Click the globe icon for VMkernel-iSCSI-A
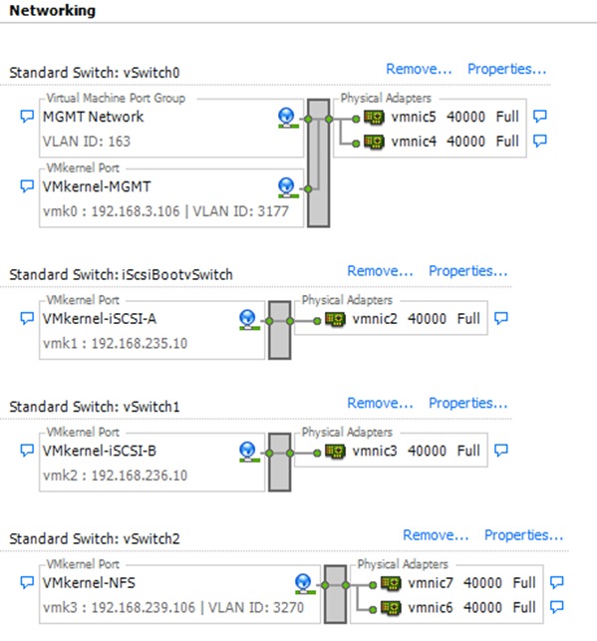This screenshot has width=597, height=641. tap(247, 320)
